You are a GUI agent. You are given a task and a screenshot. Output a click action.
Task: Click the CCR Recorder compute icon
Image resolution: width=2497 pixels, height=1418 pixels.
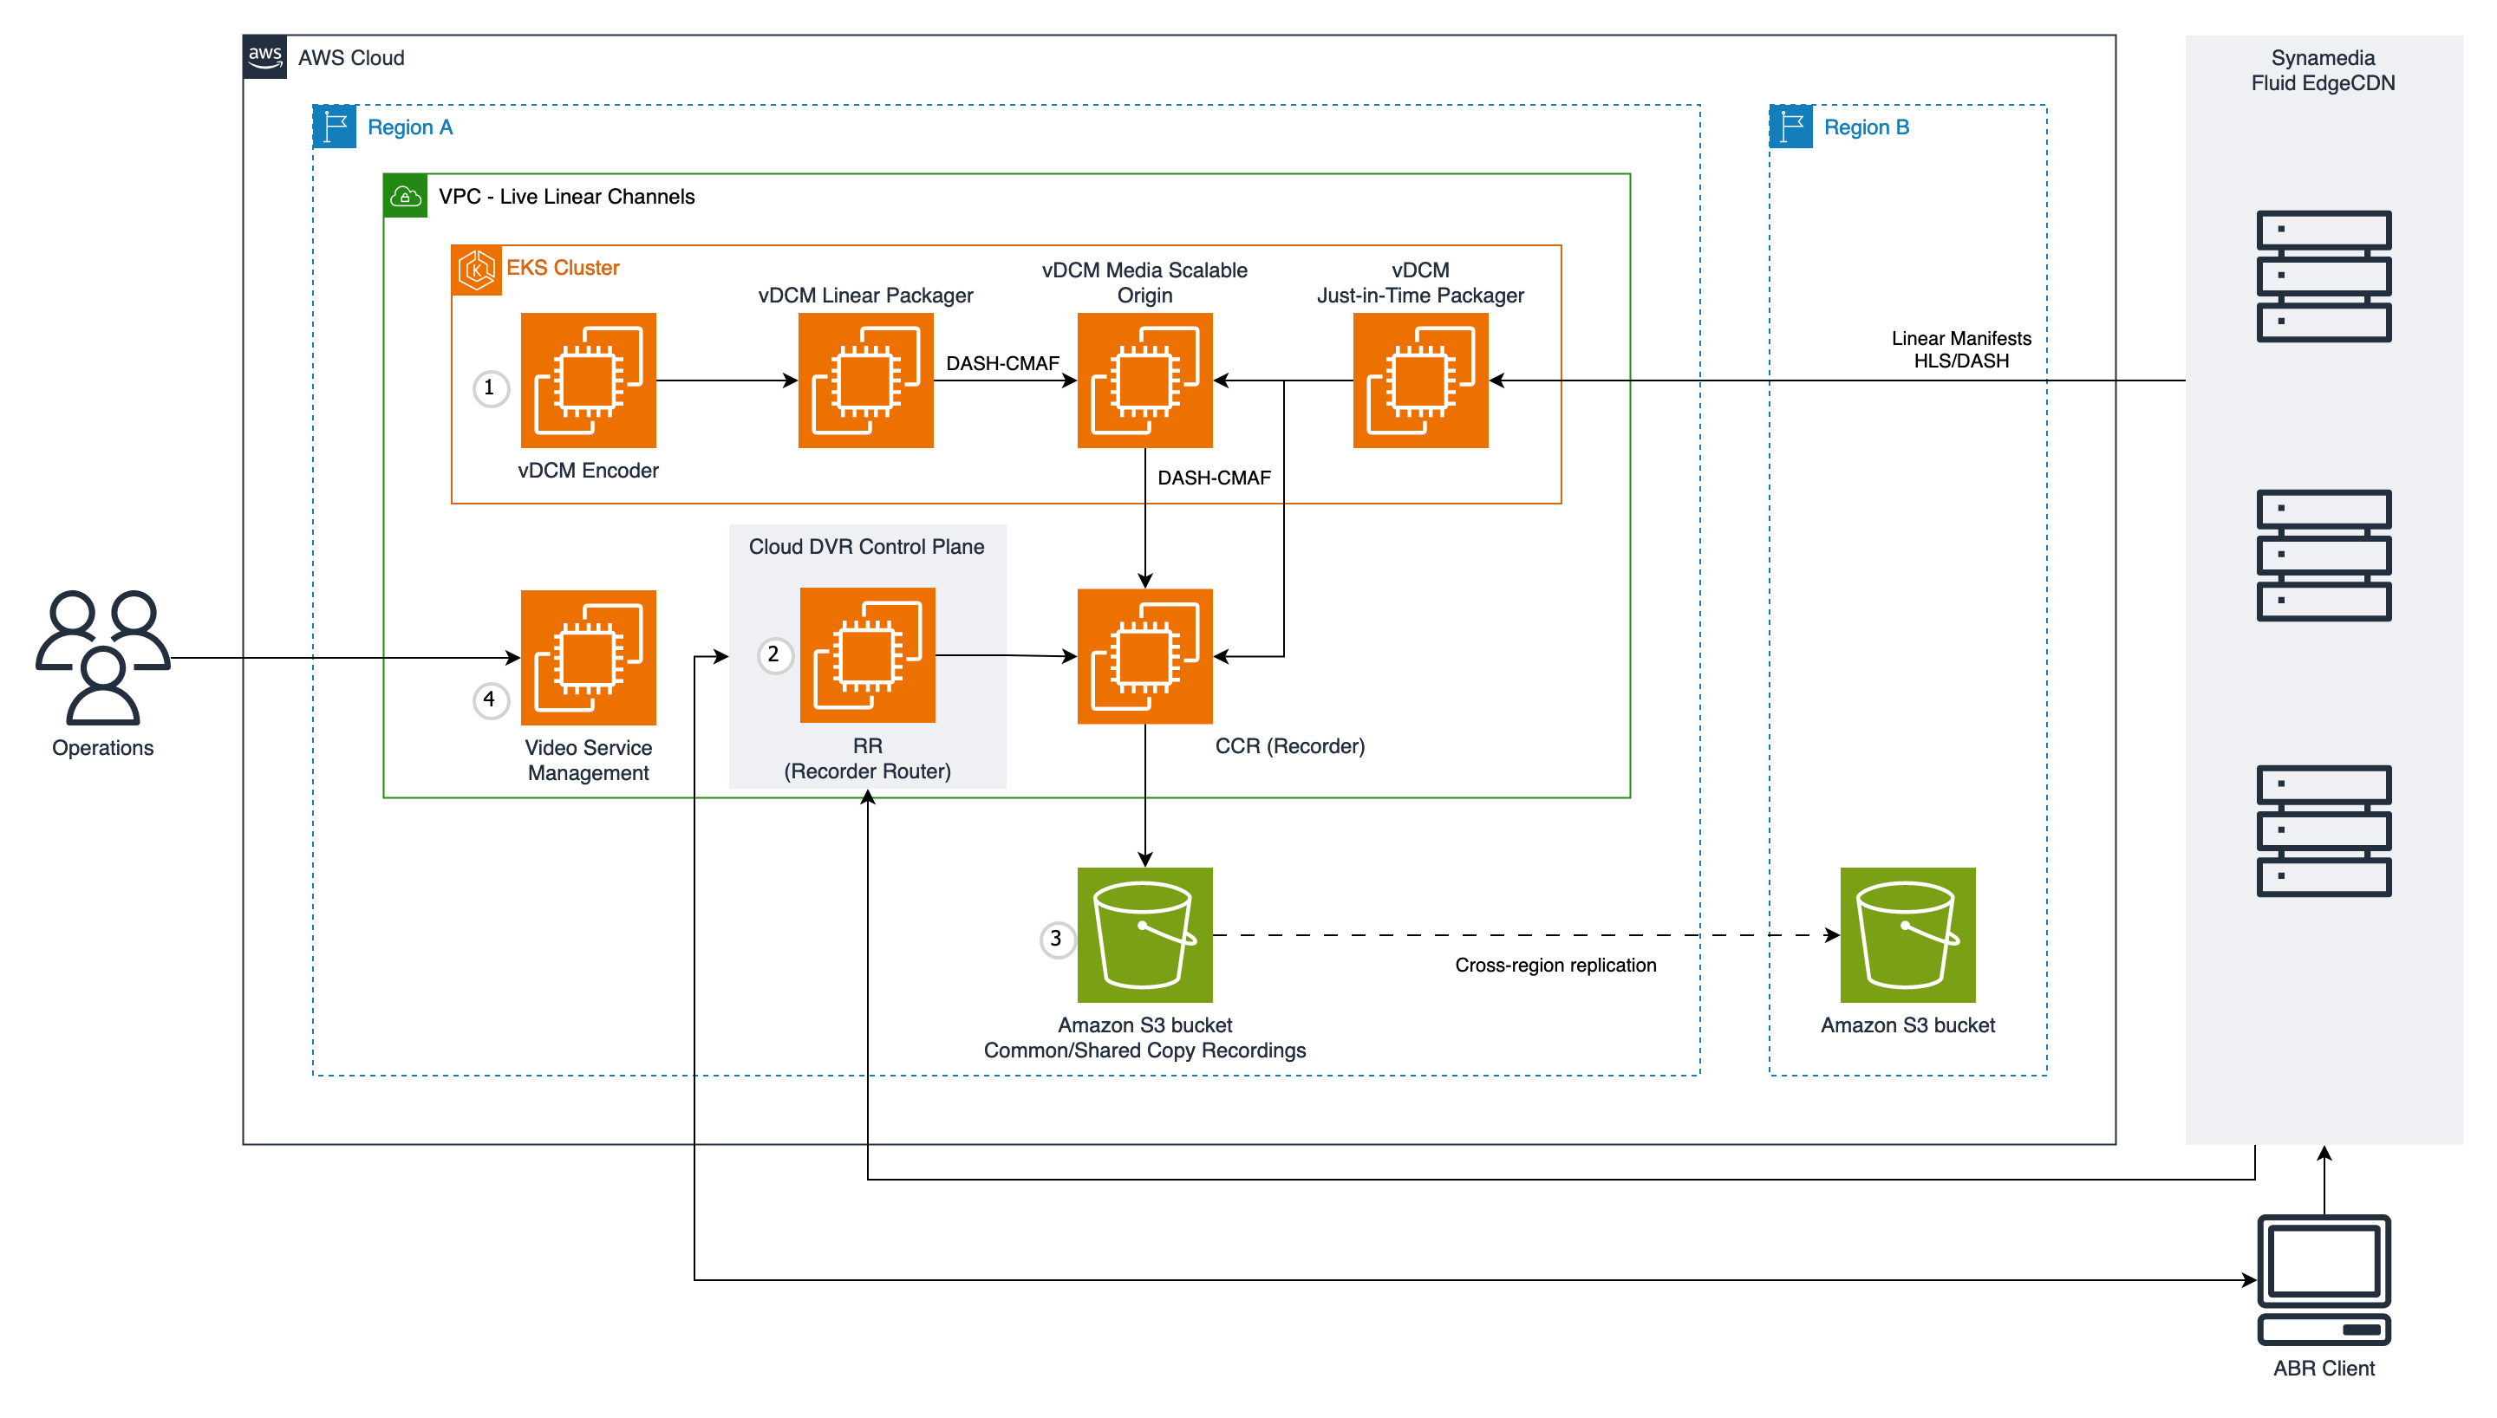[1144, 655]
